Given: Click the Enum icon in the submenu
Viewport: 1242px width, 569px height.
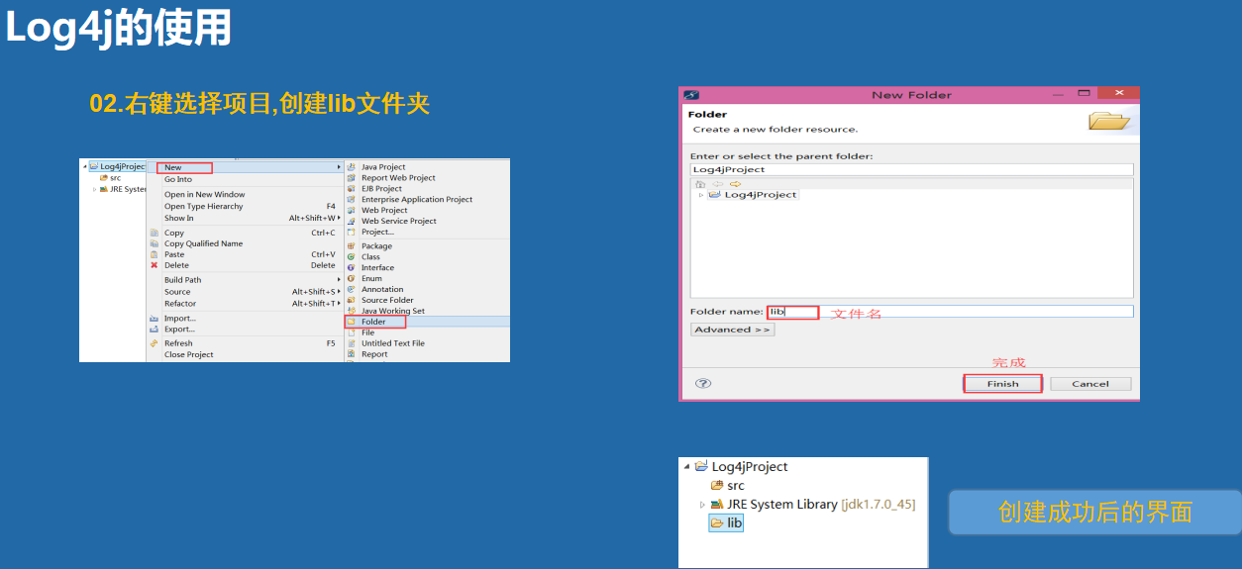Looking at the screenshot, I should click(351, 278).
